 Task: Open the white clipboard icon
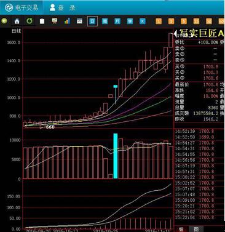click(42, 21)
